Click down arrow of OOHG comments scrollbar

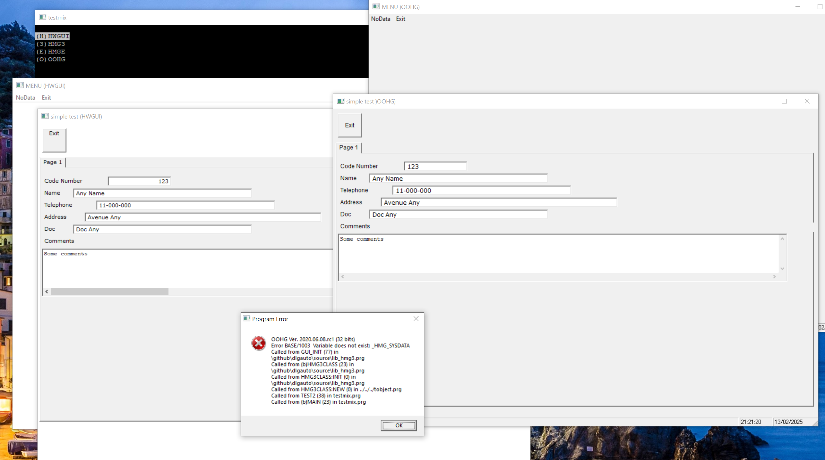tap(782, 268)
